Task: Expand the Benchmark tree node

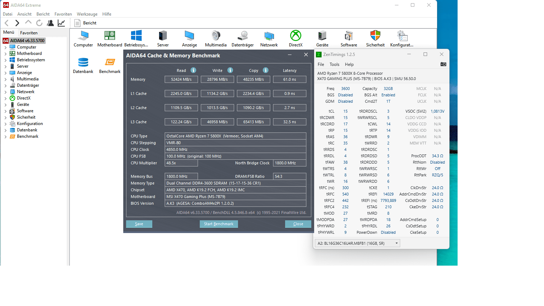Action: (x=5, y=136)
